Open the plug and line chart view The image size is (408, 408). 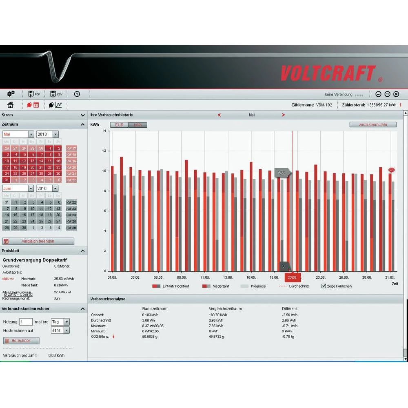click(x=55, y=105)
